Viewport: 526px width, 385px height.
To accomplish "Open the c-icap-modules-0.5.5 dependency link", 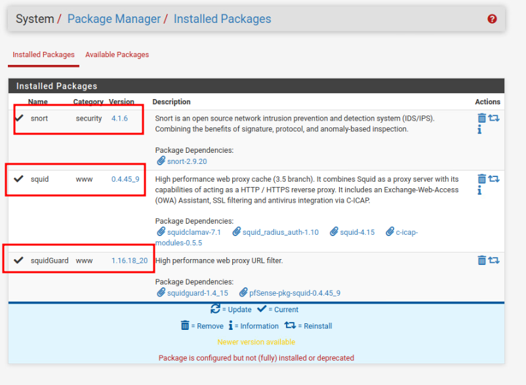I will click(178, 243).
